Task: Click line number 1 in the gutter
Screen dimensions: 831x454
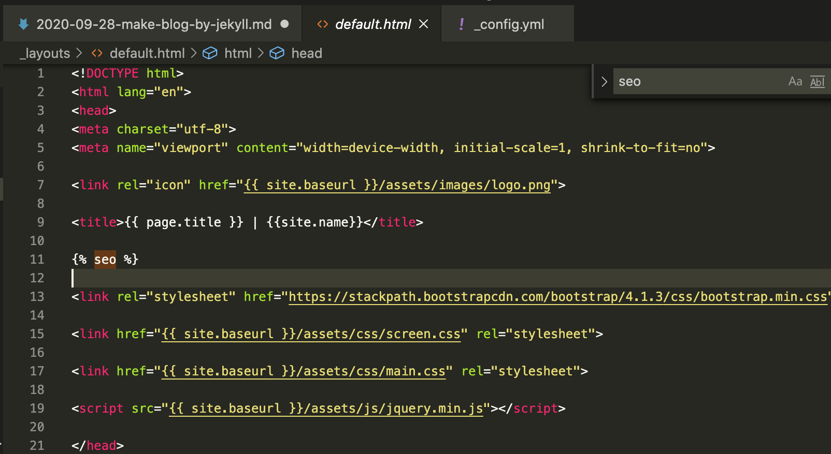Action: pyautogui.click(x=40, y=73)
